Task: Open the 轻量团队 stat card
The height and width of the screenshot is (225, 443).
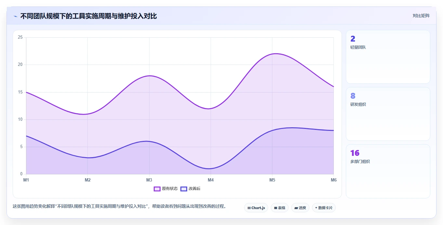Action: coord(388,57)
